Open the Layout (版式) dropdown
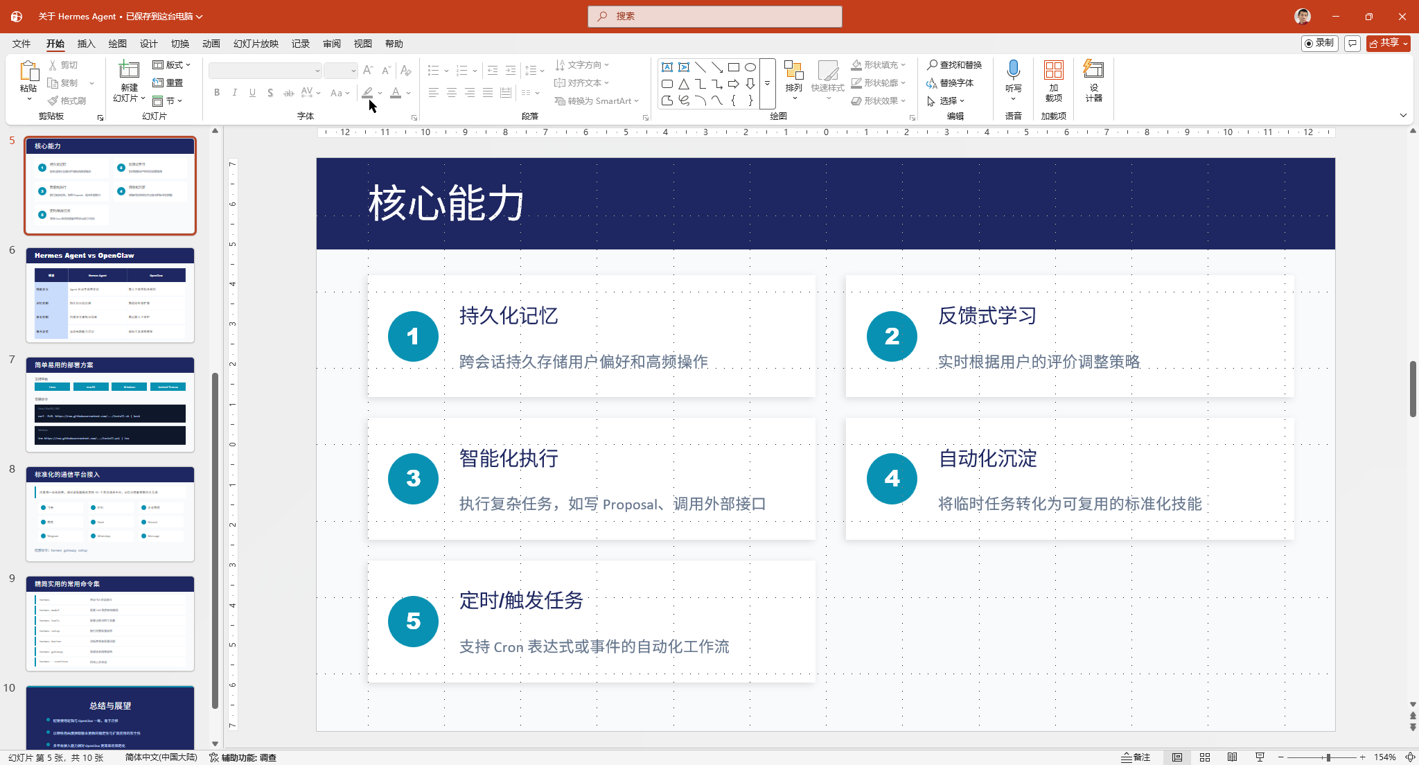 coord(171,64)
